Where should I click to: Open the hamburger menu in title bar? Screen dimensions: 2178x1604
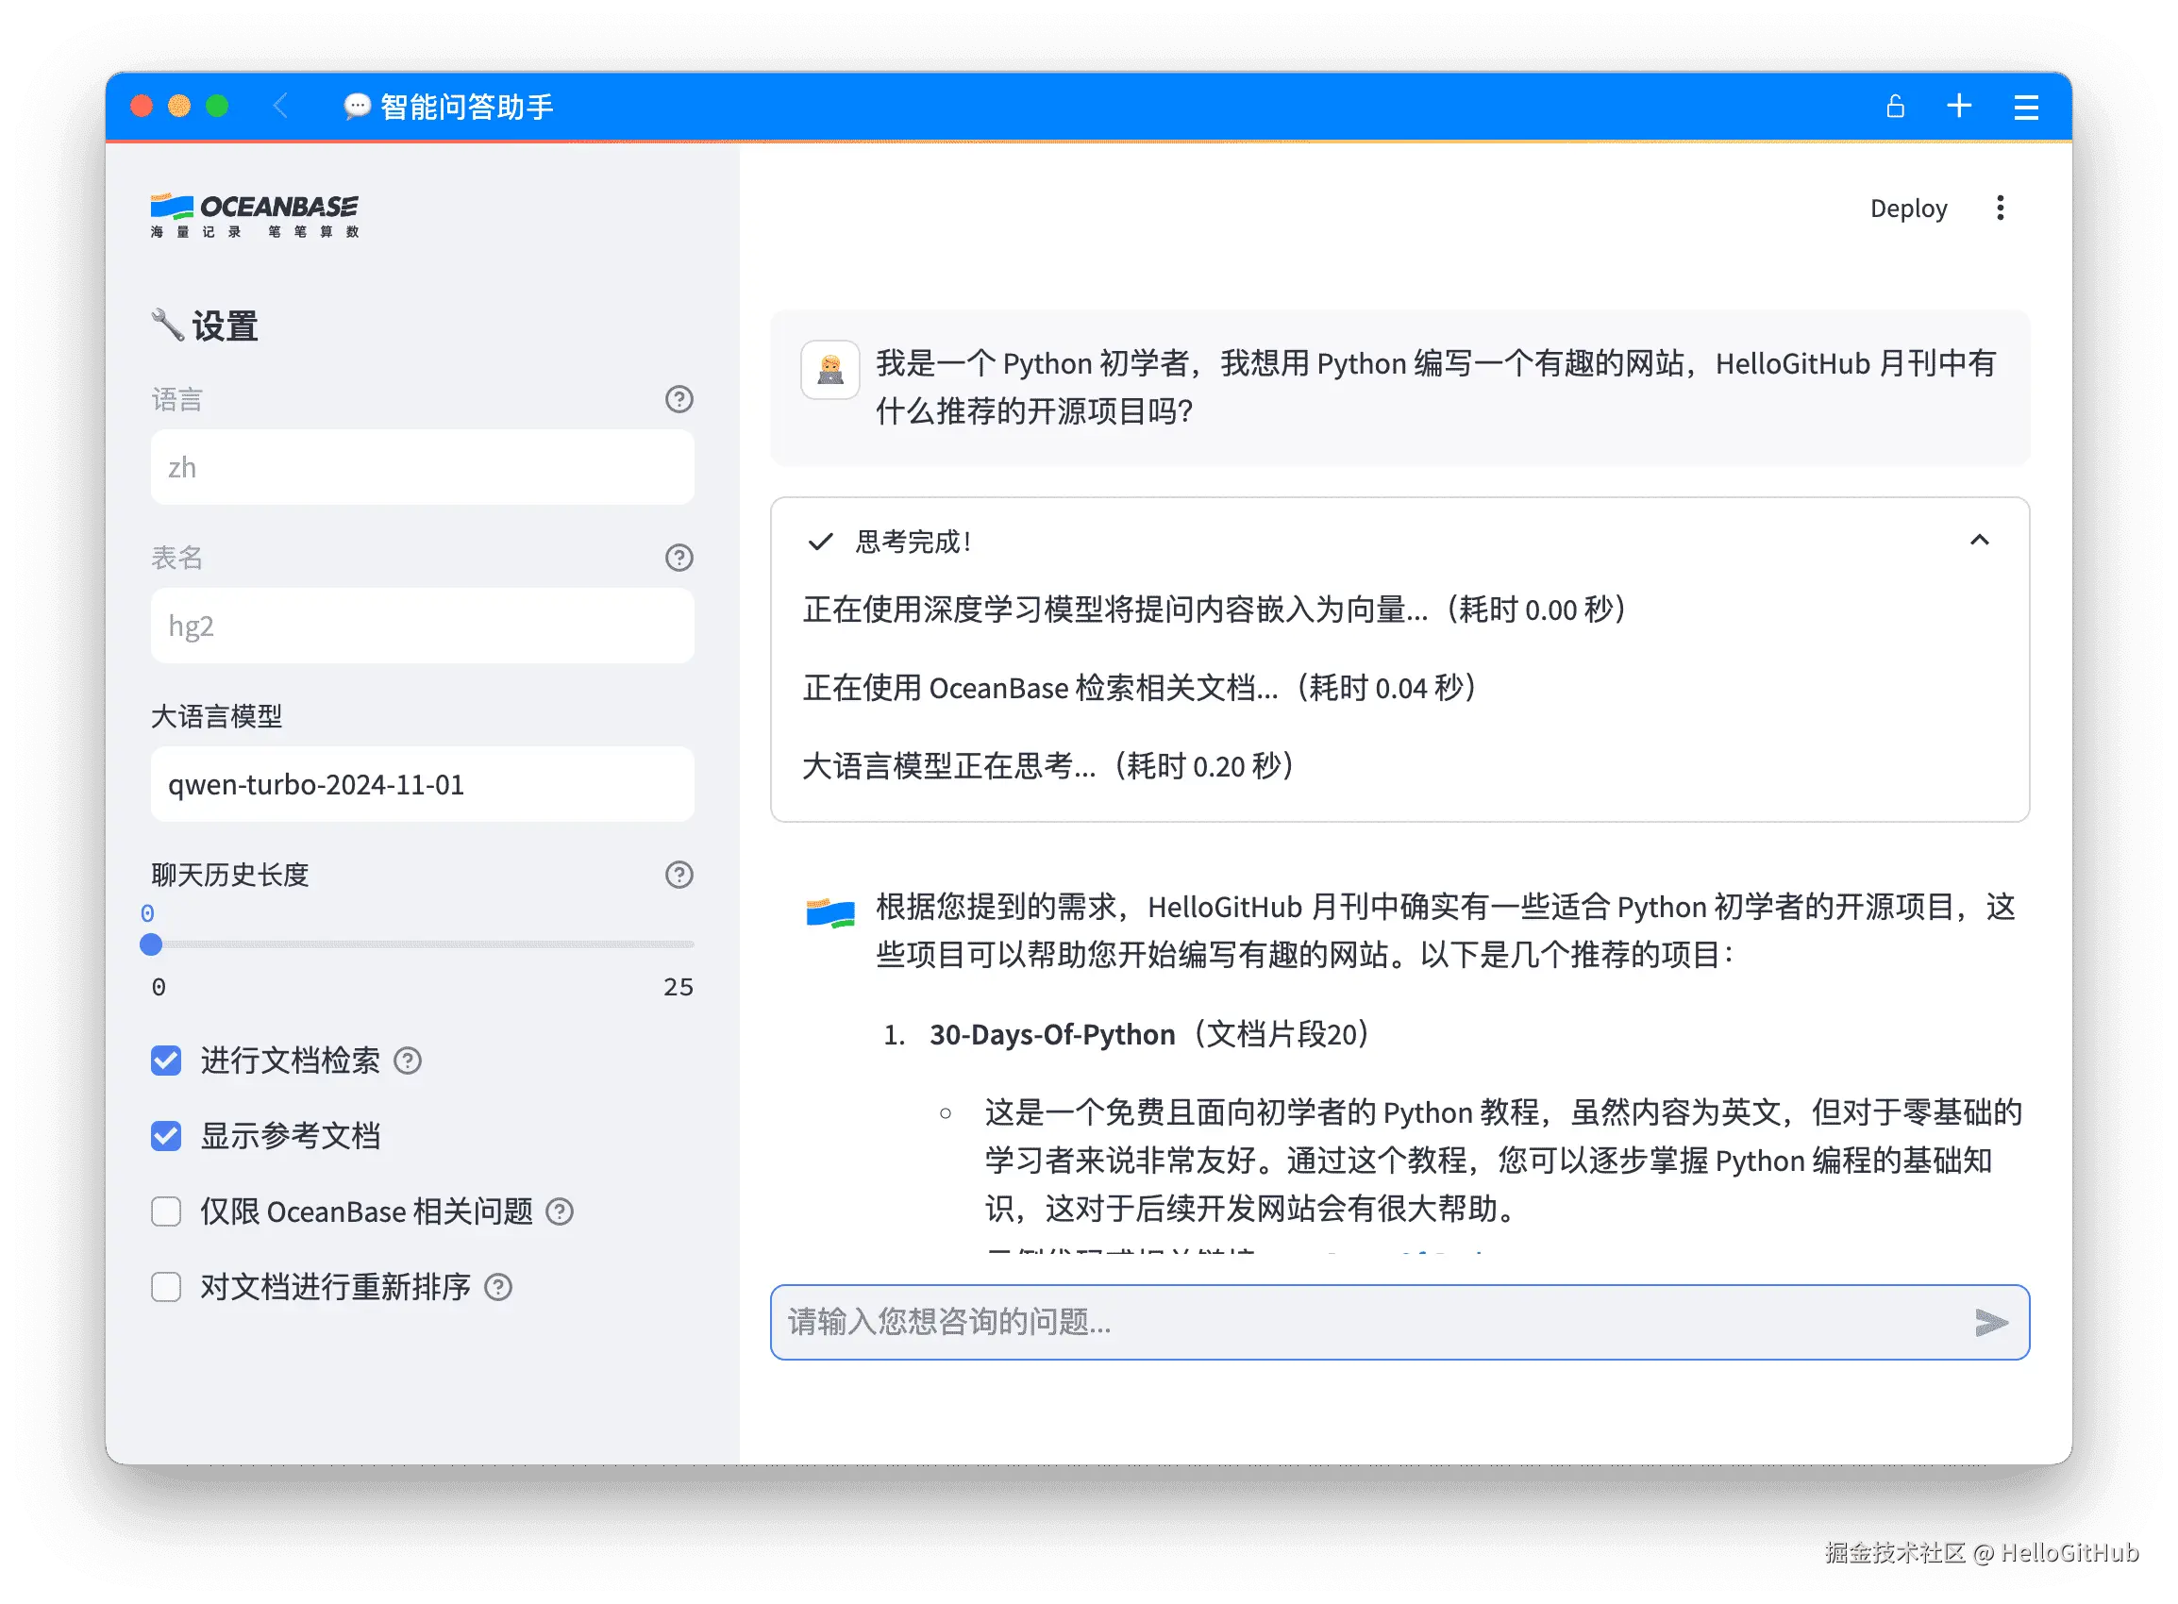pyautogui.click(x=2025, y=107)
